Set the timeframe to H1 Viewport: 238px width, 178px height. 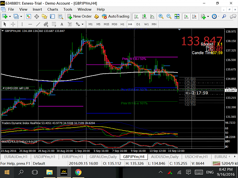122,24
